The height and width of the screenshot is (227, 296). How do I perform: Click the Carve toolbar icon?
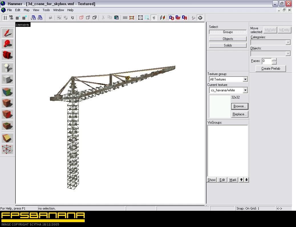point(50,18)
